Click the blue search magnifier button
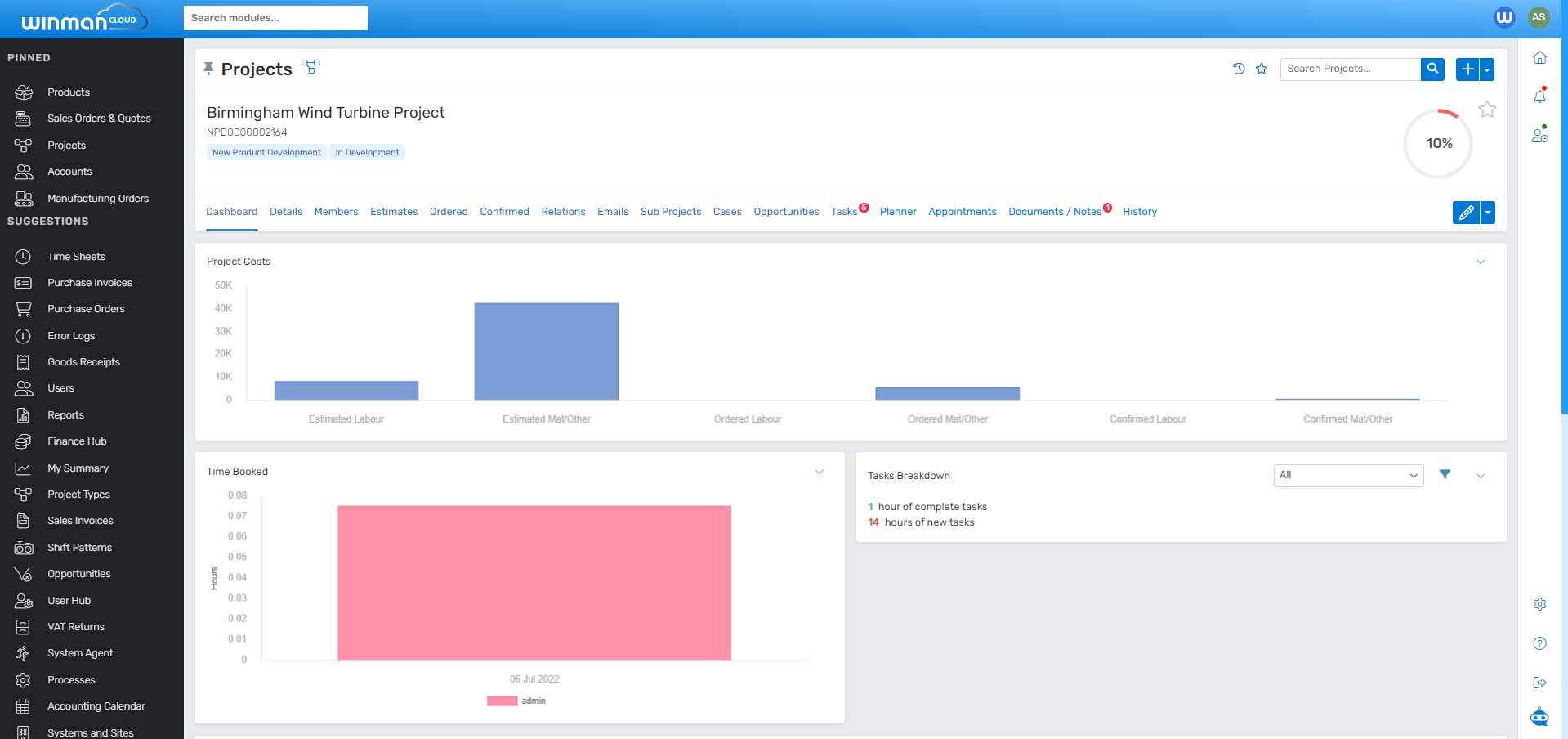The height and width of the screenshot is (739, 1568). point(1432,69)
